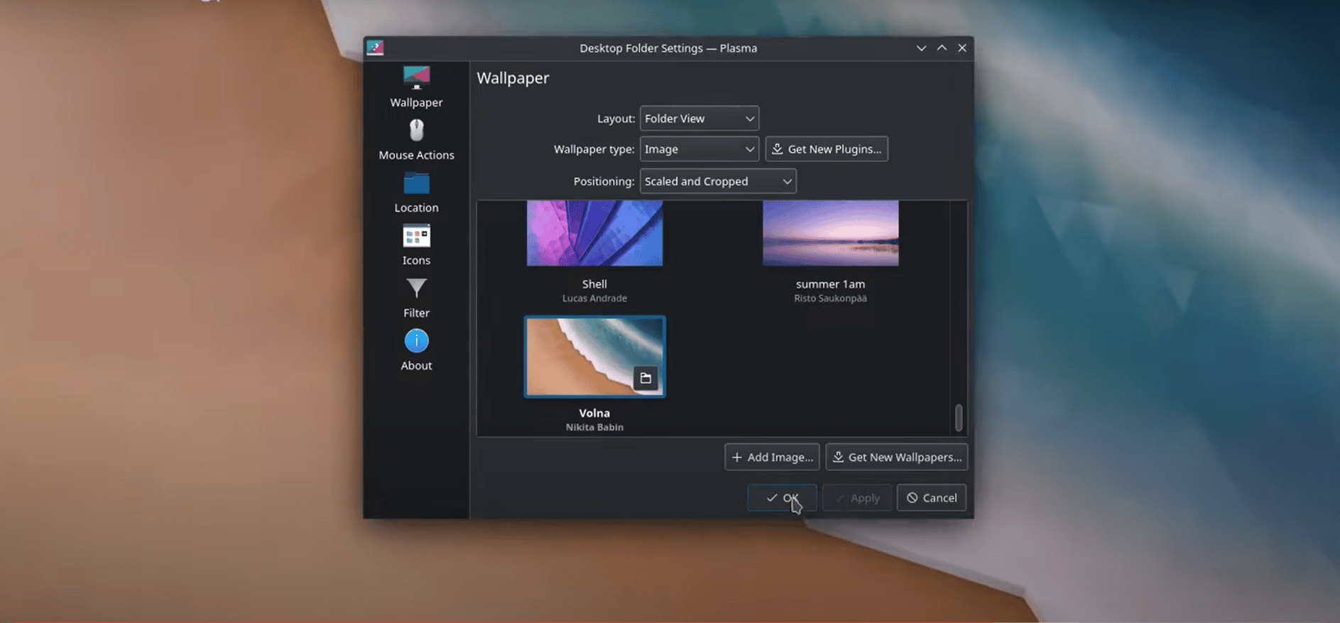Open the Wallpaper section in sidebar
The height and width of the screenshot is (623, 1340).
[x=416, y=87]
